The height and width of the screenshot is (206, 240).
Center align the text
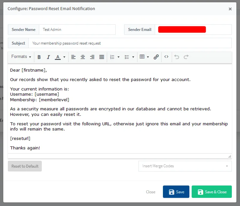click(x=83, y=57)
